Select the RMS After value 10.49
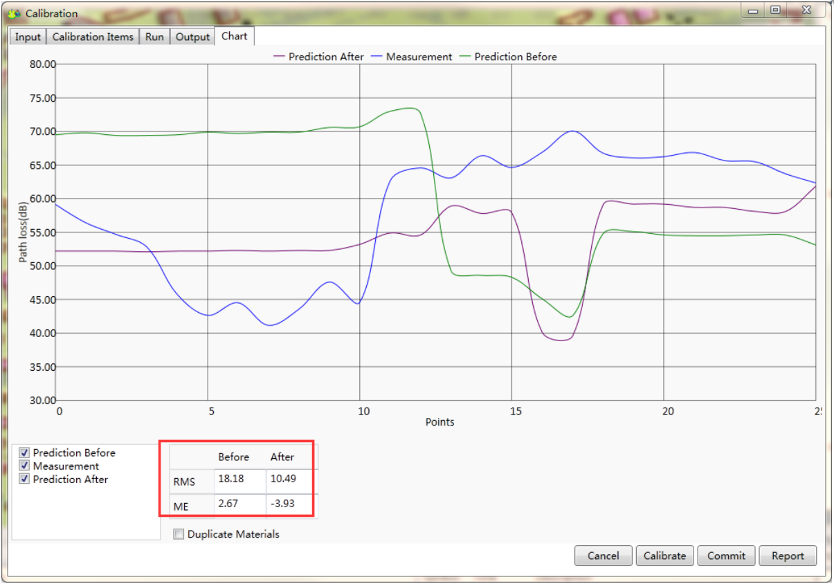The image size is (834, 584). pyautogui.click(x=291, y=480)
